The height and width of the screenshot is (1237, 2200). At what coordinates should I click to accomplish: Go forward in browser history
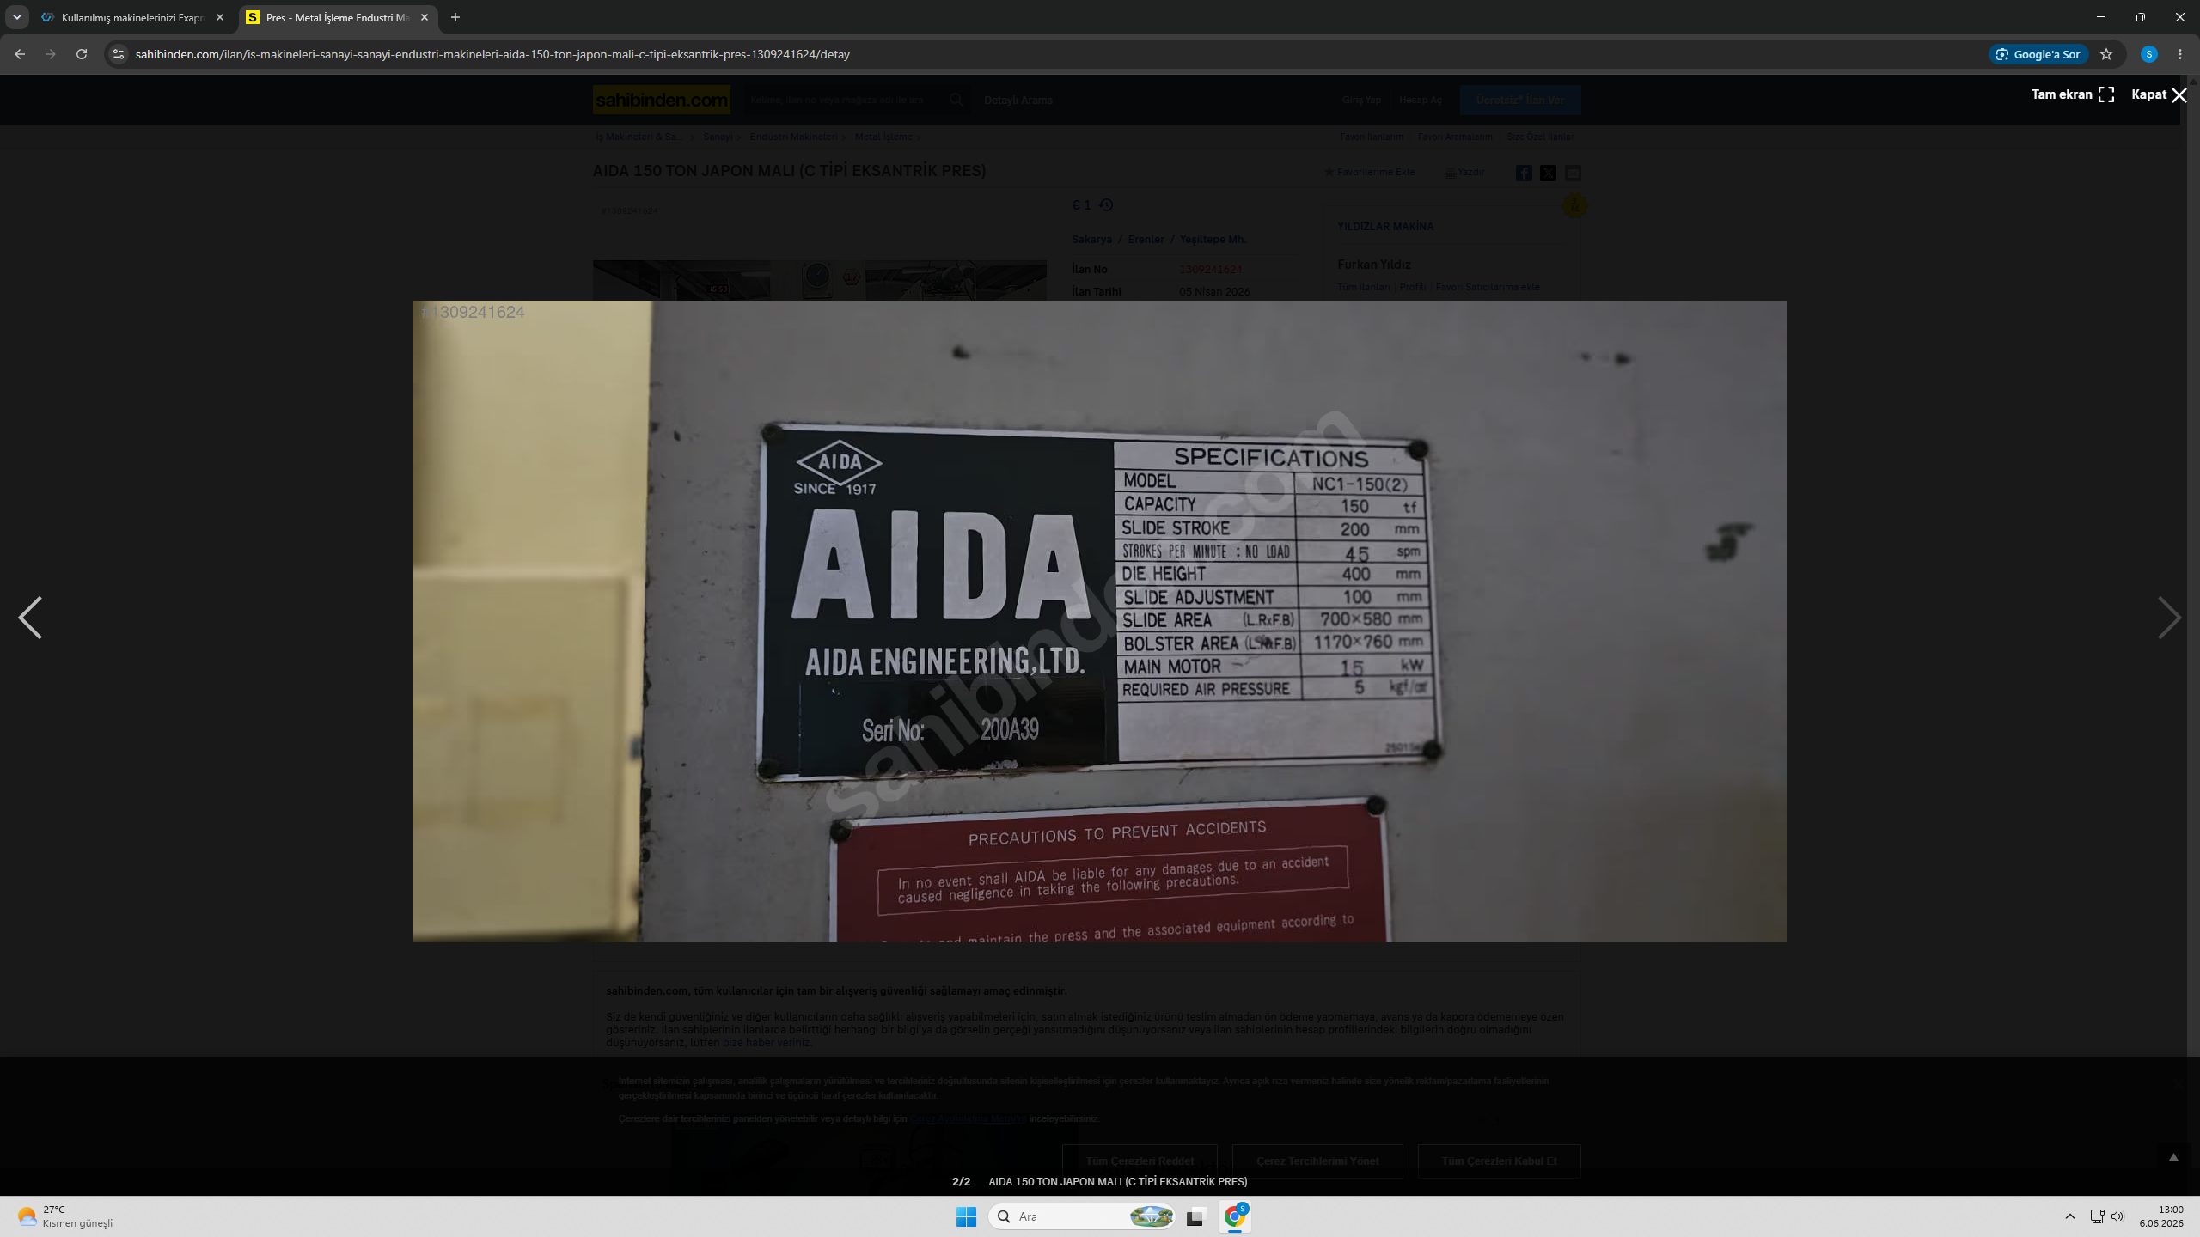(x=51, y=54)
